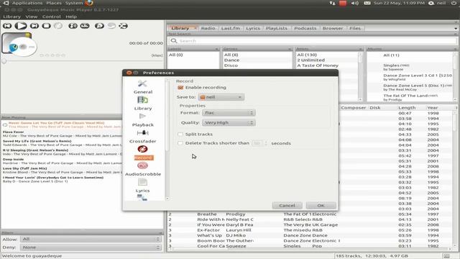Open the Library menu
The width and height of the screenshot is (460, 259).
[x=11, y=17]
